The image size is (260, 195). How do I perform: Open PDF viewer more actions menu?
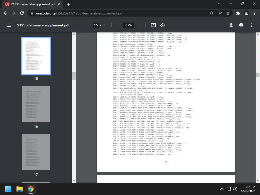(251, 25)
